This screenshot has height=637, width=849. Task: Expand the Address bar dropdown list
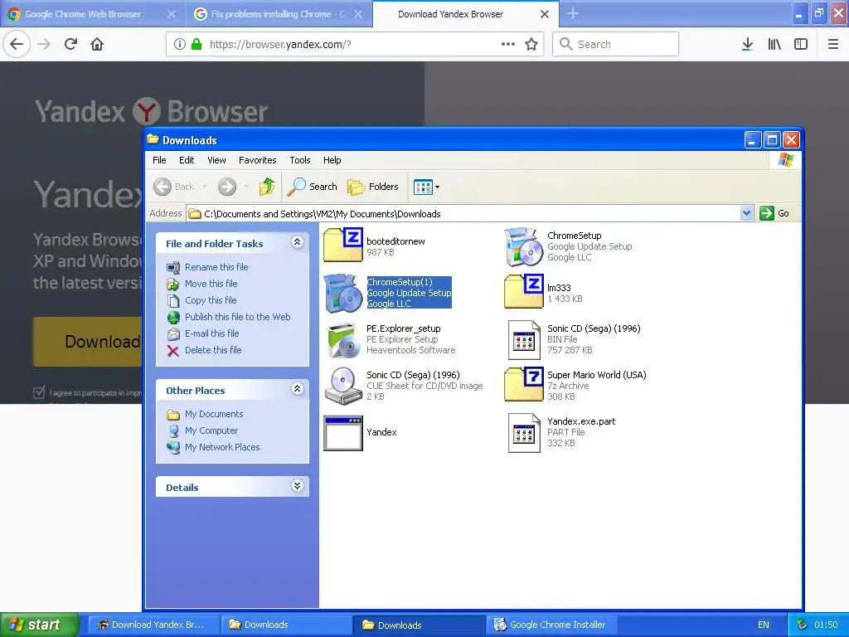click(747, 213)
